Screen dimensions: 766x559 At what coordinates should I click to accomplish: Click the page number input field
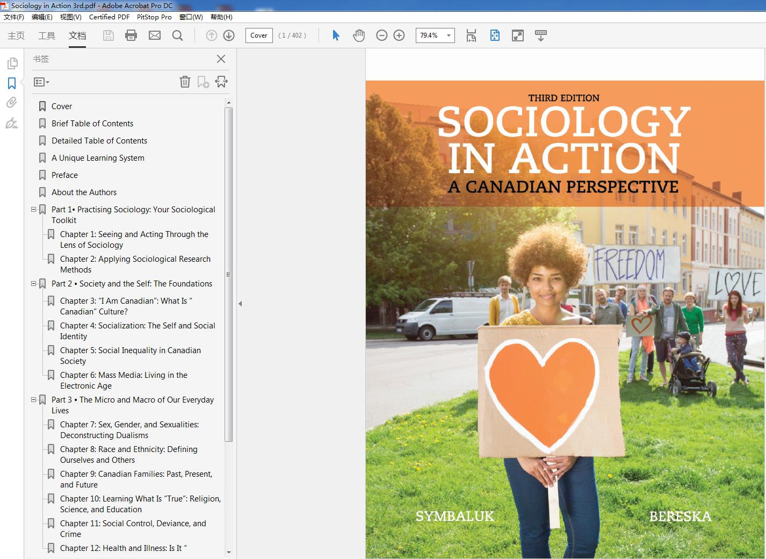258,35
